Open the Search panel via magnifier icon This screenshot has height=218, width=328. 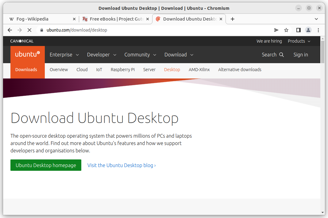tap(281, 55)
